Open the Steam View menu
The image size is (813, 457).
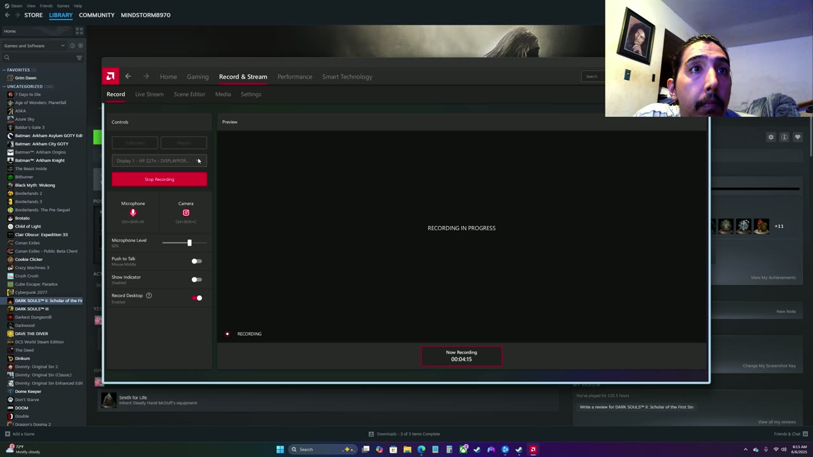(x=31, y=6)
